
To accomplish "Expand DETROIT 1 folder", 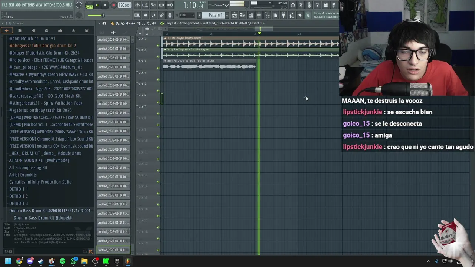I will 19,189.
